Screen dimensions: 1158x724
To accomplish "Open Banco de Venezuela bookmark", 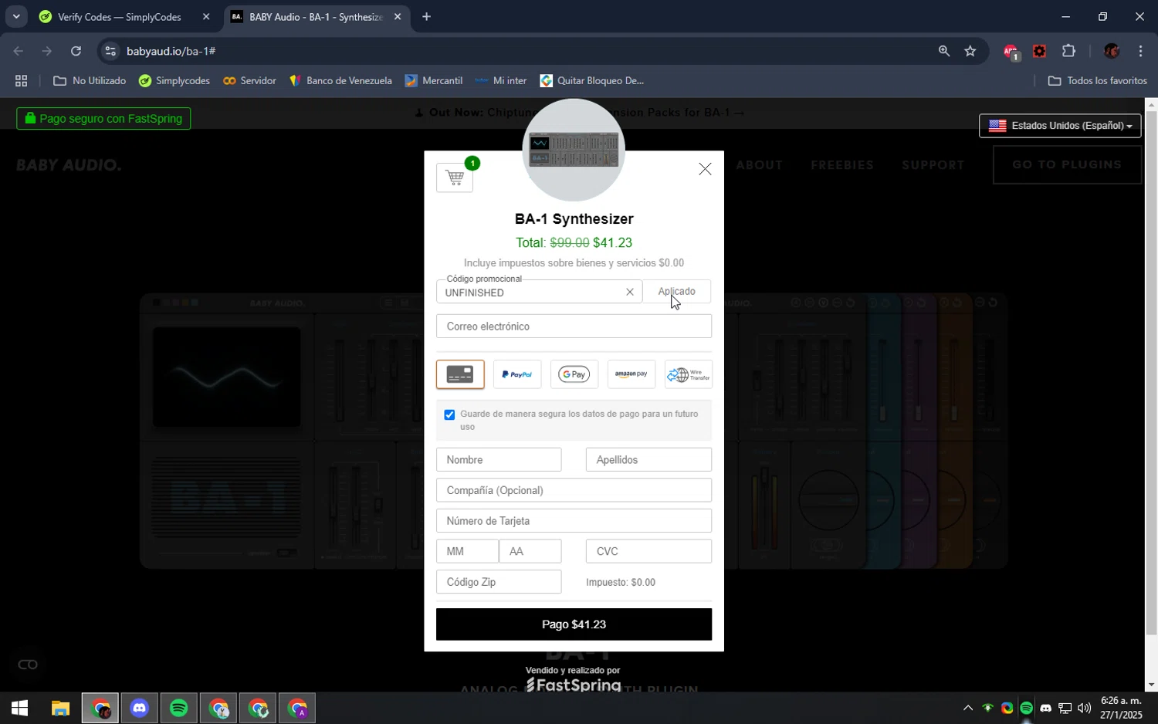I will pos(340,81).
